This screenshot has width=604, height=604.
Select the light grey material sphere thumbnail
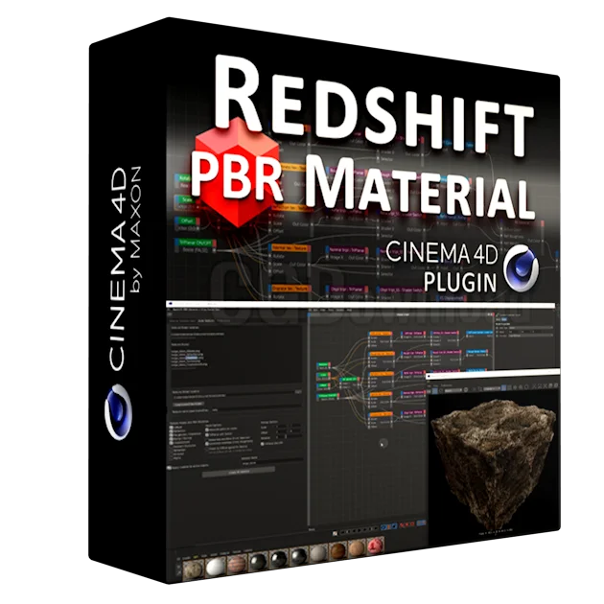click(x=318, y=553)
